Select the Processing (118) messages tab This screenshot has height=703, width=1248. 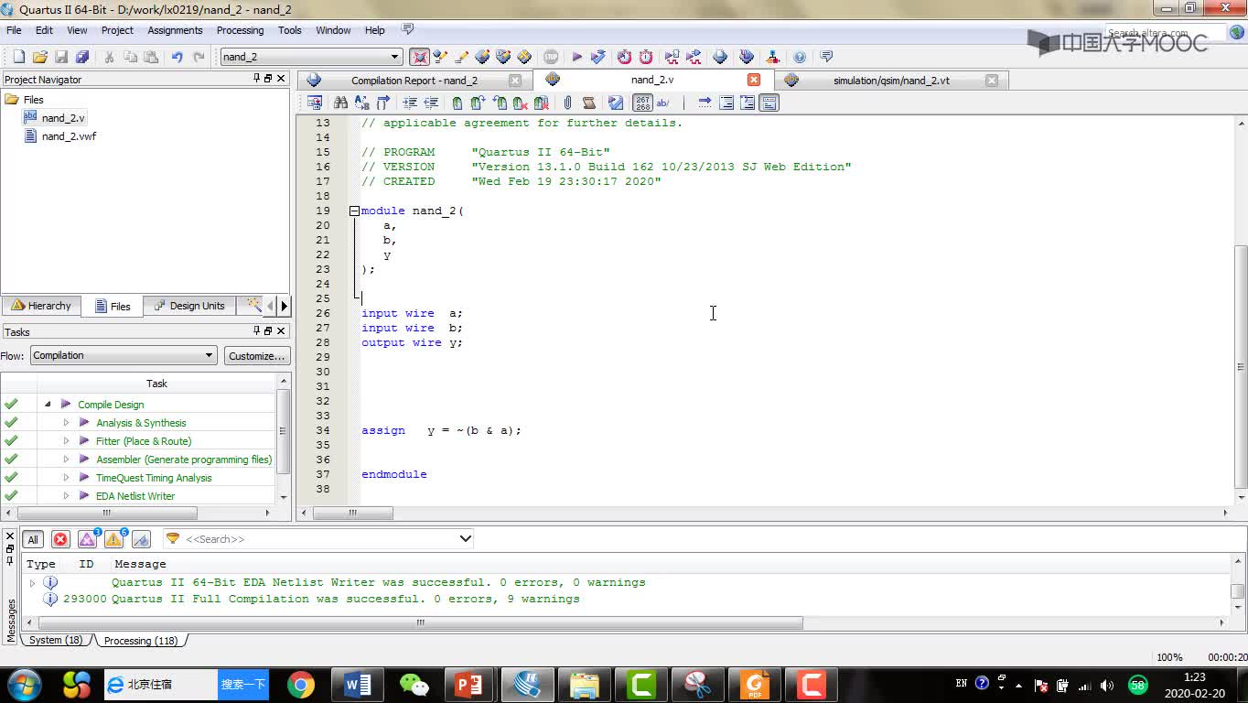point(141,641)
